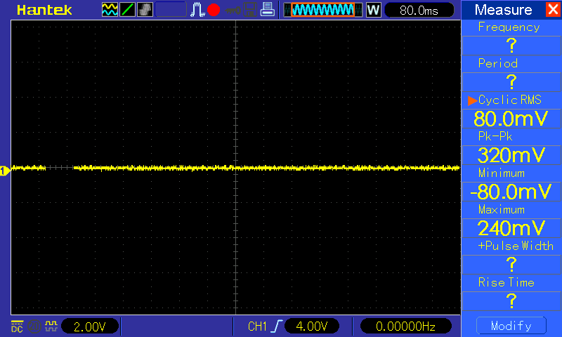
Task: Click the Pk-Pk label
Action: (x=495, y=136)
